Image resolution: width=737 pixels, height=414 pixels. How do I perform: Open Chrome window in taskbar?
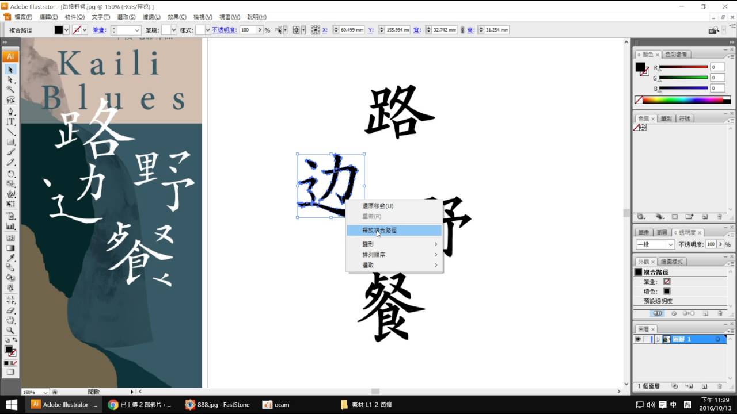140,405
